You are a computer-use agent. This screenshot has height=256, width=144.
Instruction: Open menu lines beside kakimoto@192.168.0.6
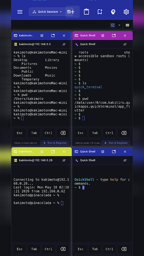pos(64,44)
